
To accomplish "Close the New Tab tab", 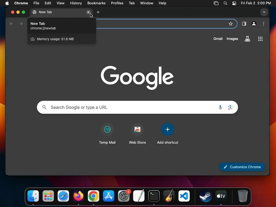I will (88, 12).
